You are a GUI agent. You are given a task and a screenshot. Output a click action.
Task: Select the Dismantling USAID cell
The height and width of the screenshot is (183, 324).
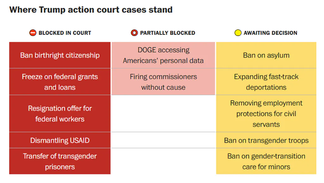click(60, 140)
